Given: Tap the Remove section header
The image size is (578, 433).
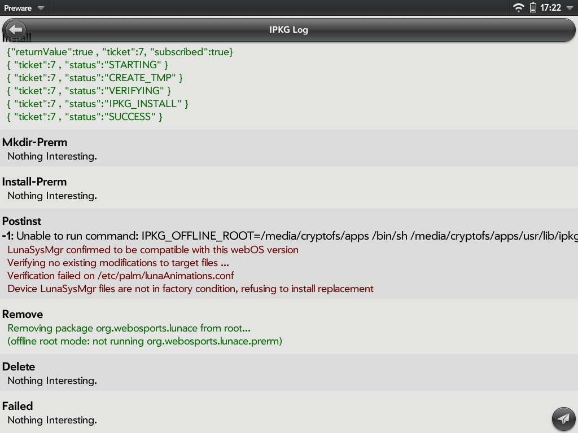Looking at the screenshot, I should tap(23, 314).
